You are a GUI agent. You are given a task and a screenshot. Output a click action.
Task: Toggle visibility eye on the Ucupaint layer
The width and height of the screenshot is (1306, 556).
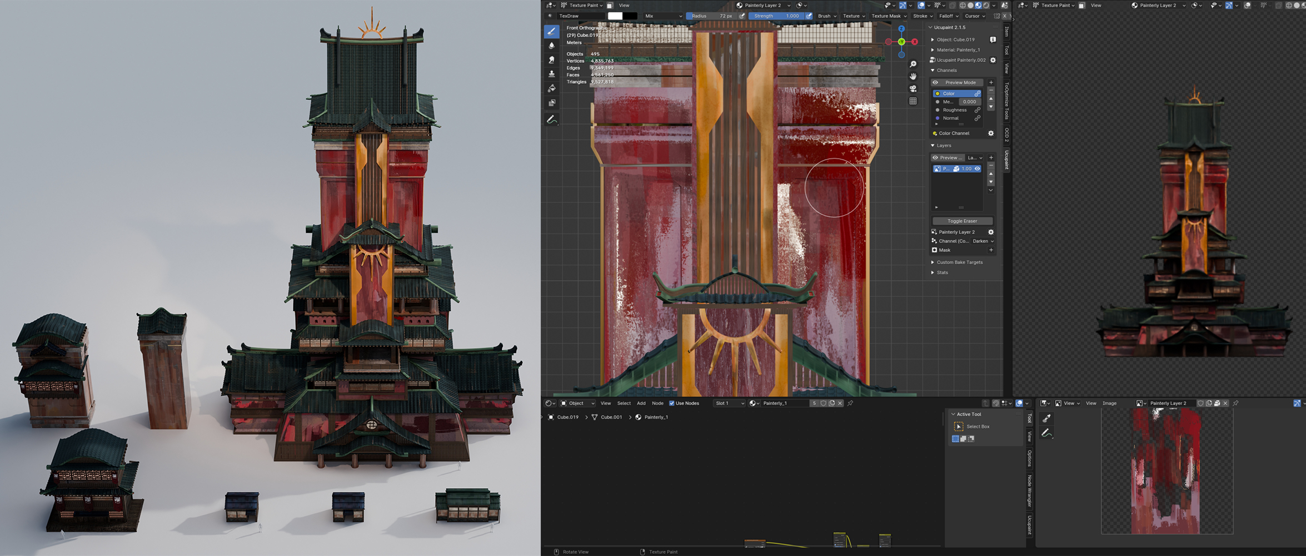click(977, 169)
